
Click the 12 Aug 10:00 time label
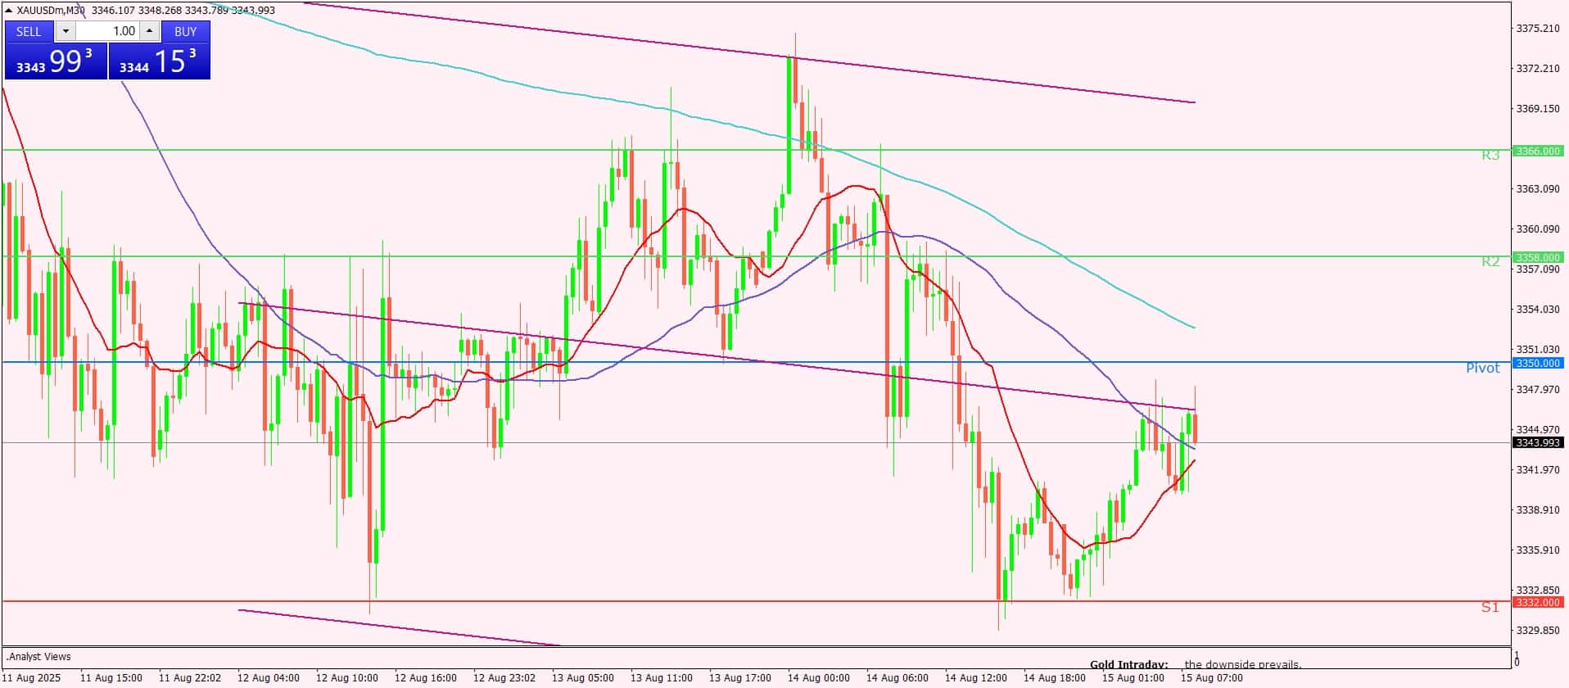[347, 677]
